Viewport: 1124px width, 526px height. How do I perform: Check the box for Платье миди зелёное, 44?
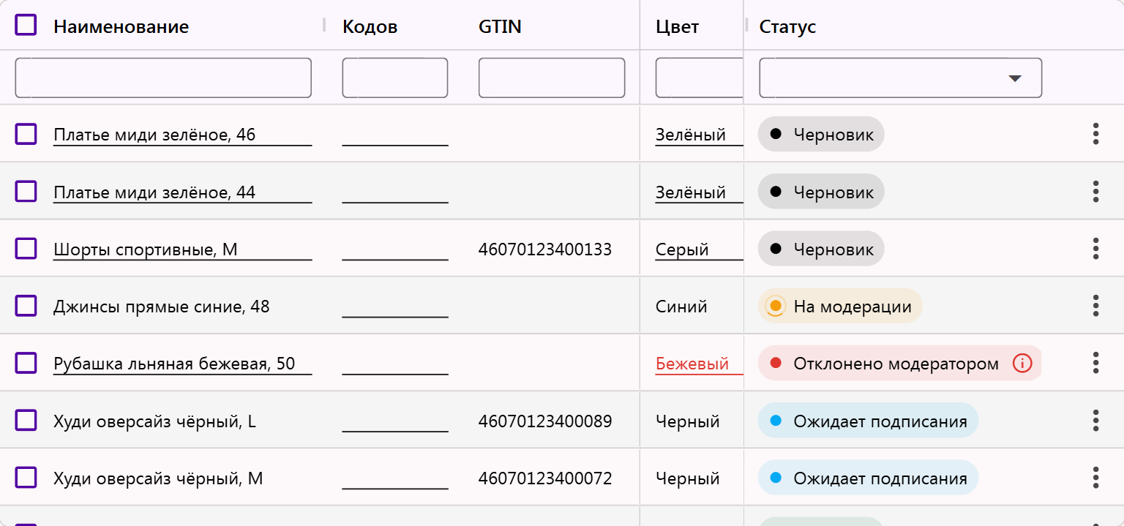click(26, 191)
